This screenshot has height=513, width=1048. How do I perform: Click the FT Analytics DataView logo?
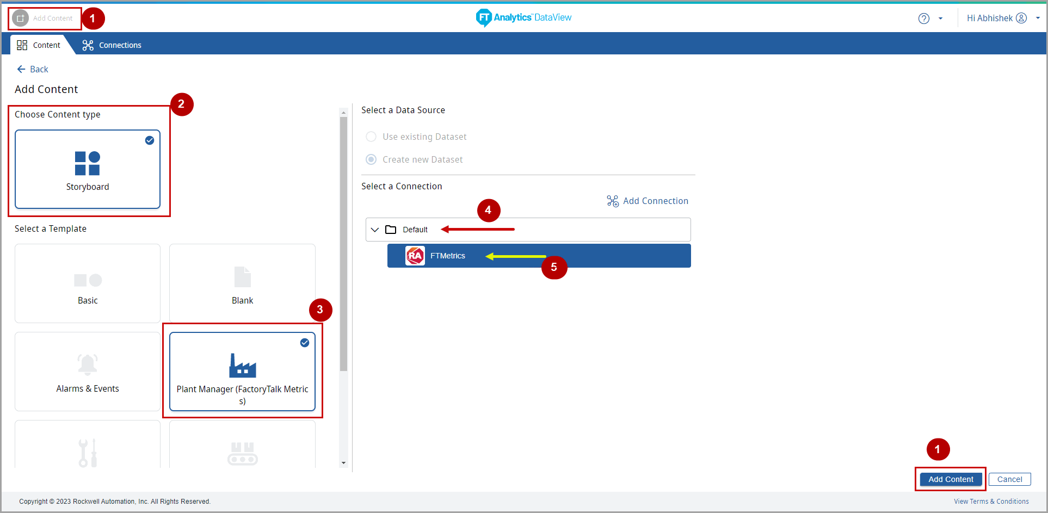click(x=523, y=18)
